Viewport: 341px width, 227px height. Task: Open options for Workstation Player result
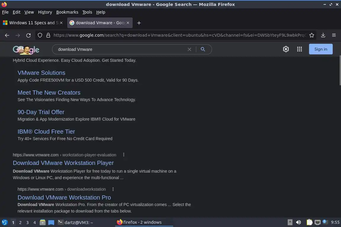coord(124,155)
